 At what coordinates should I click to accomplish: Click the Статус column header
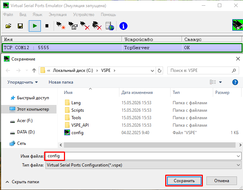pos(212,39)
